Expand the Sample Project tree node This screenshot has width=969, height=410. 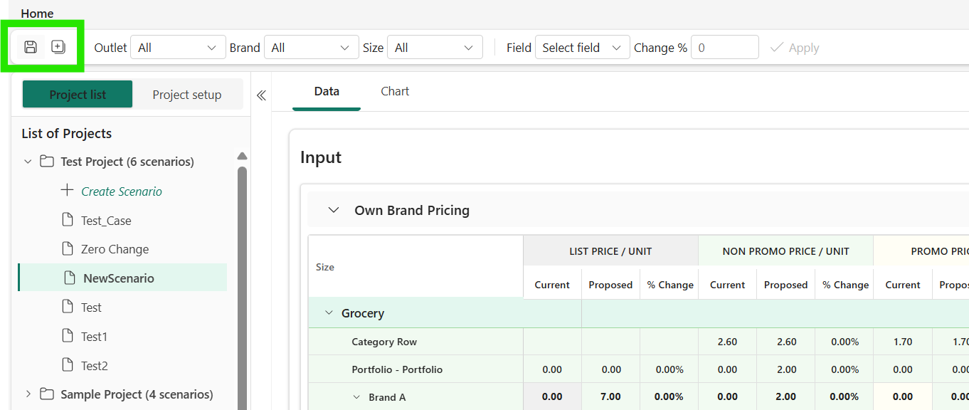pos(28,394)
